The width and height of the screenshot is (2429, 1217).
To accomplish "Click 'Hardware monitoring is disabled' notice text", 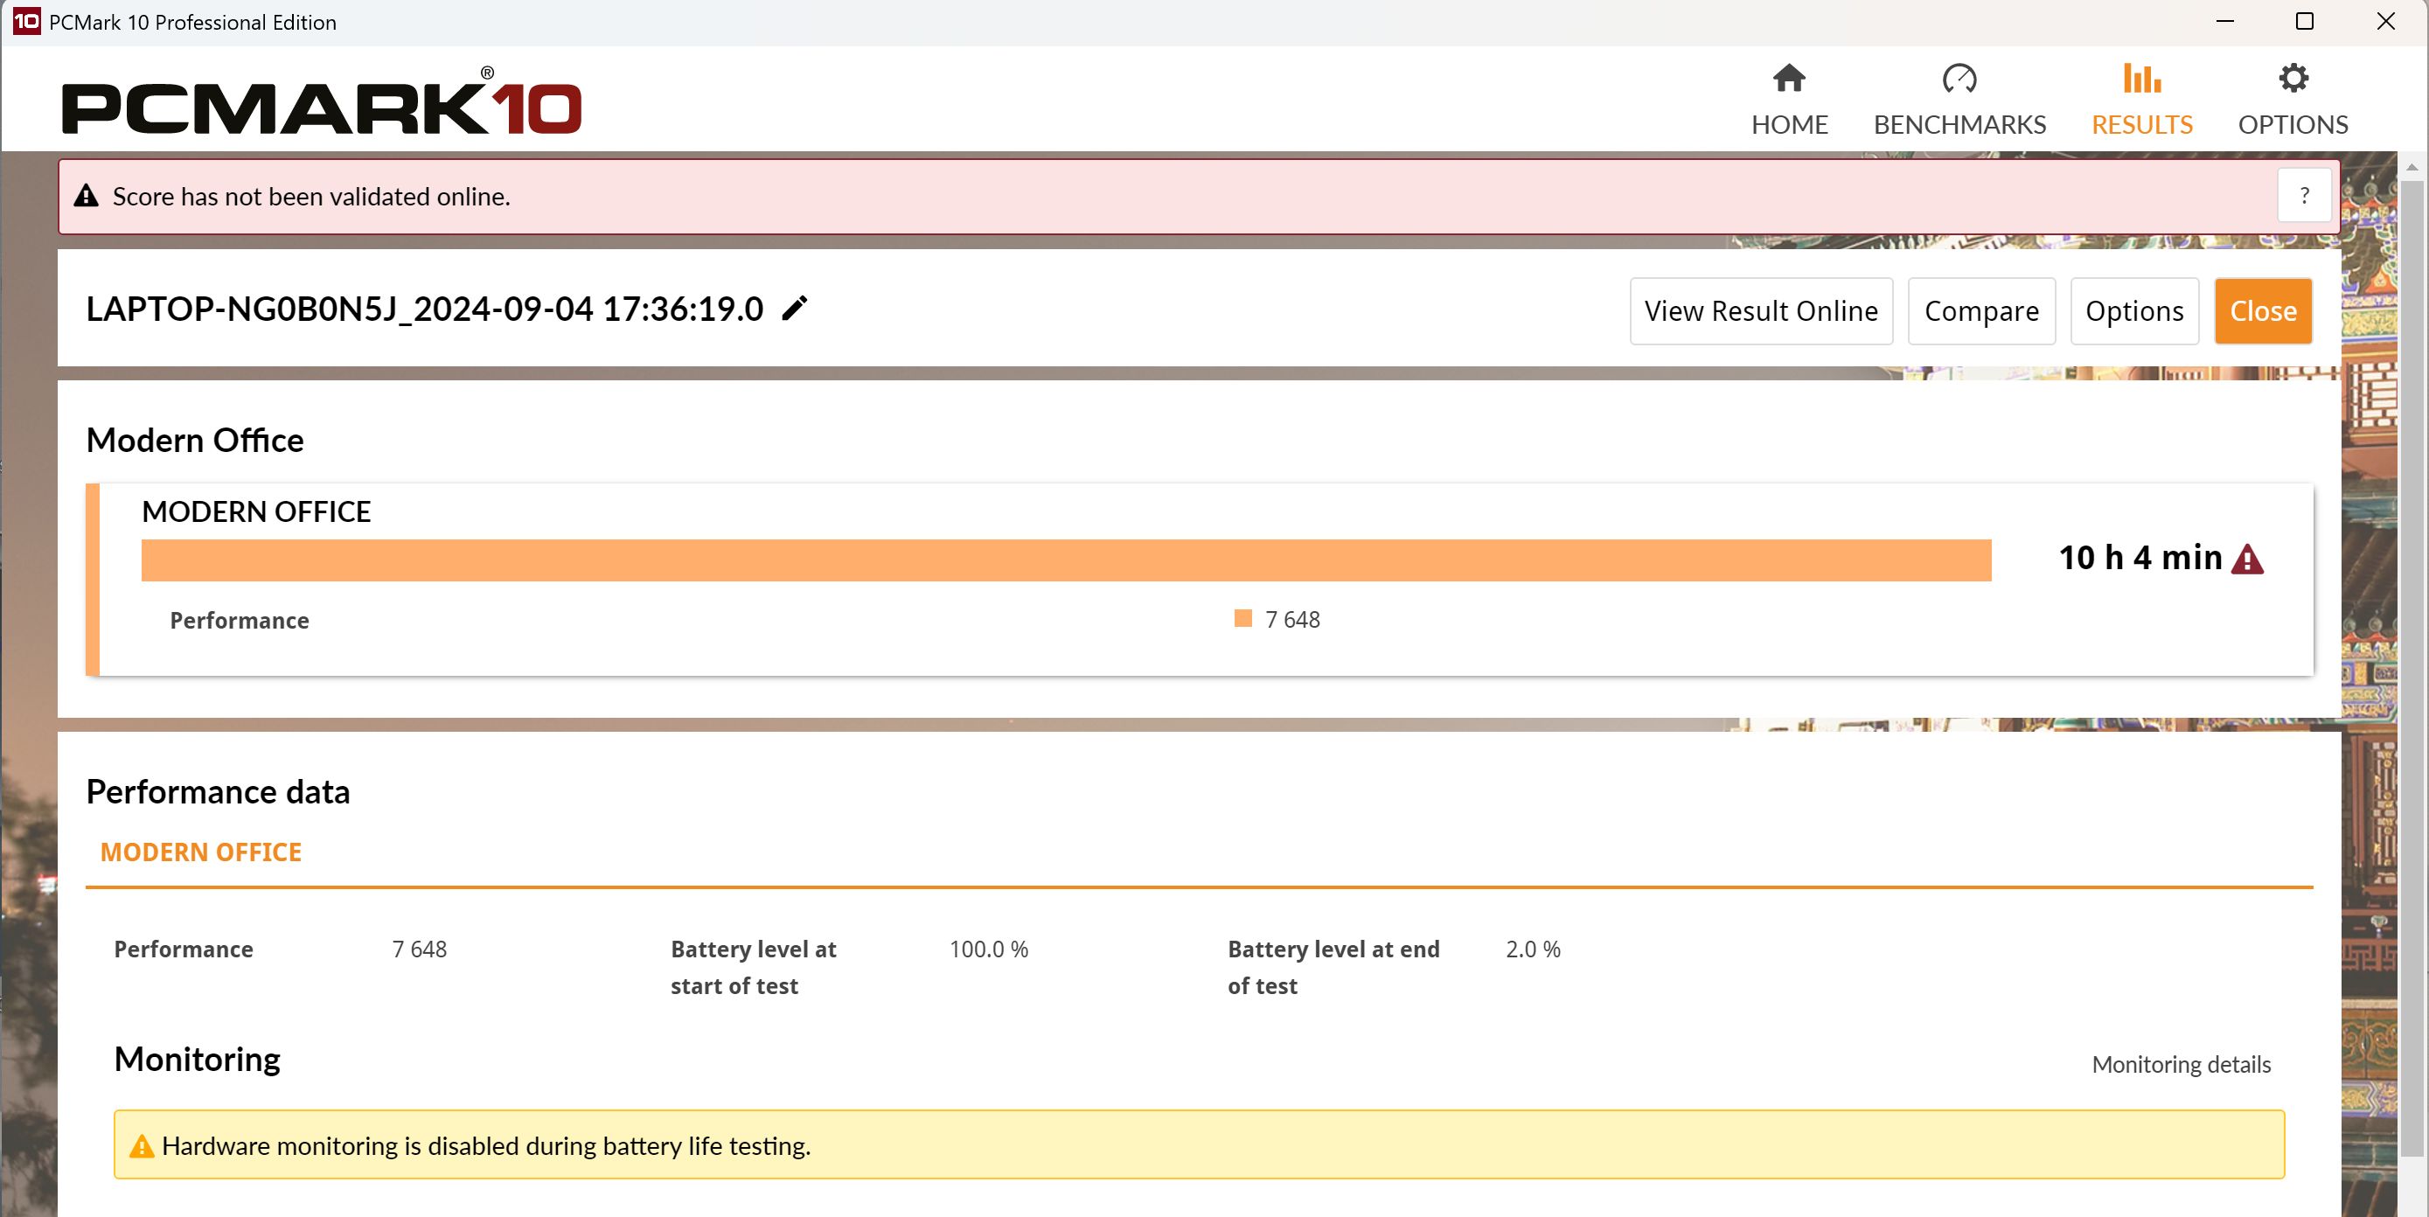I will pos(485,1146).
